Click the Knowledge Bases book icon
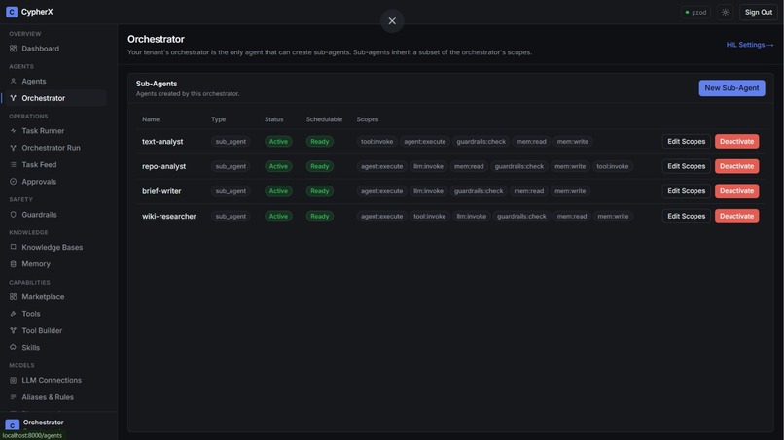The width and height of the screenshot is (784, 440). click(13, 247)
